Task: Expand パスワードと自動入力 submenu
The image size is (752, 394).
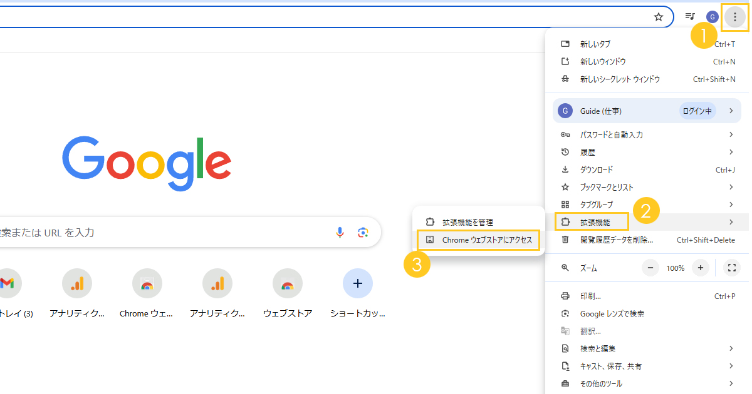Action: 647,134
